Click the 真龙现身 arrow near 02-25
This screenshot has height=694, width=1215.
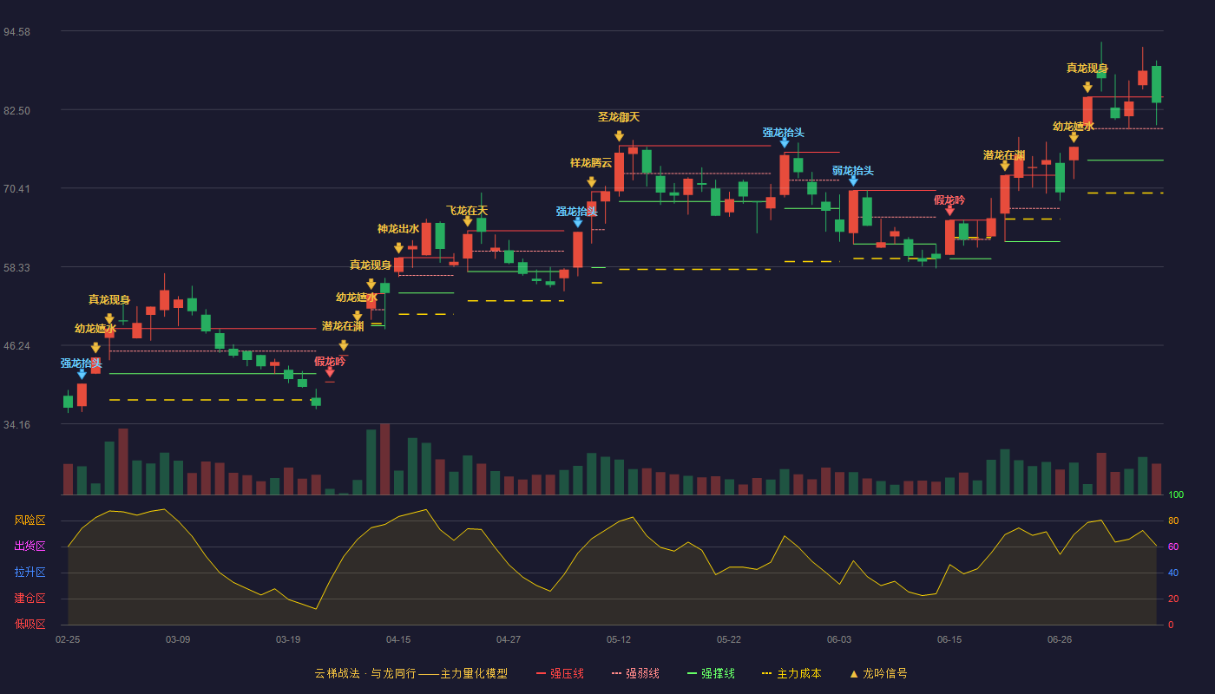pyautogui.click(x=109, y=319)
